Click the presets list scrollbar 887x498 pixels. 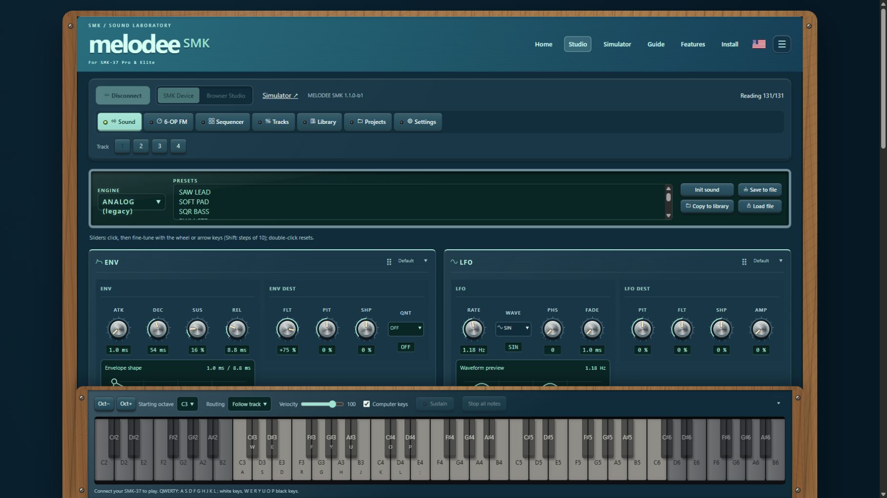[x=668, y=202]
